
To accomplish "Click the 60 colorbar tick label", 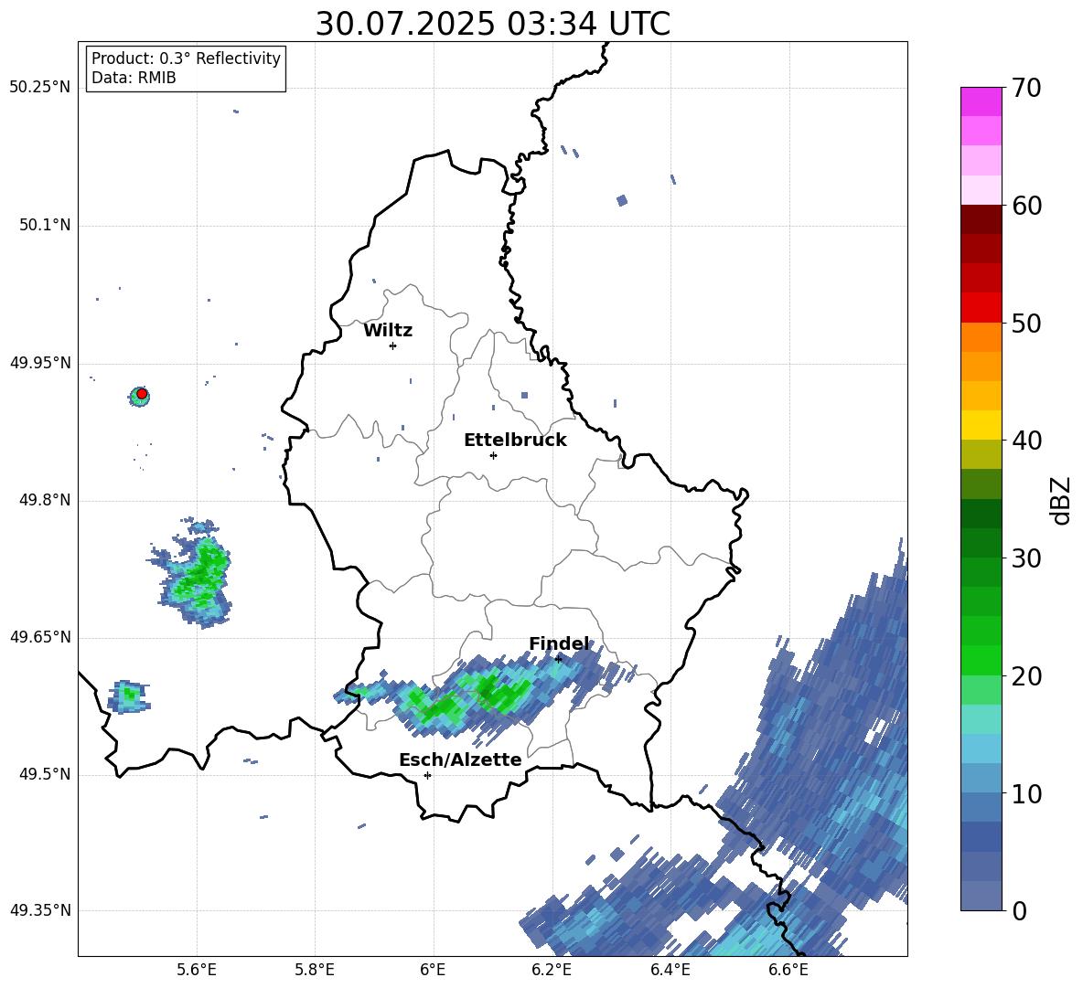I will (1026, 206).
